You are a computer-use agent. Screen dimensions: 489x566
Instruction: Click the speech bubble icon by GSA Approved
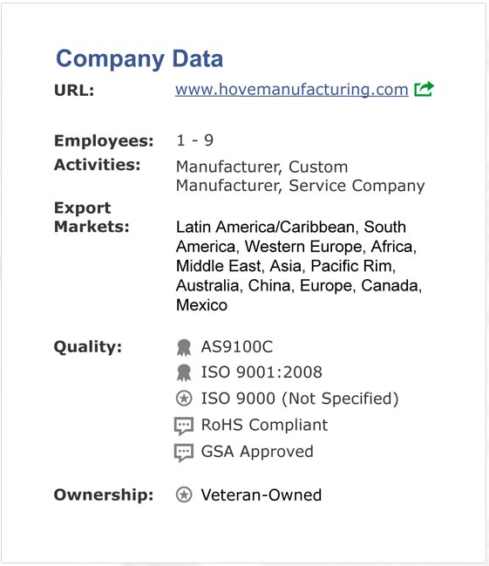coord(184,453)
